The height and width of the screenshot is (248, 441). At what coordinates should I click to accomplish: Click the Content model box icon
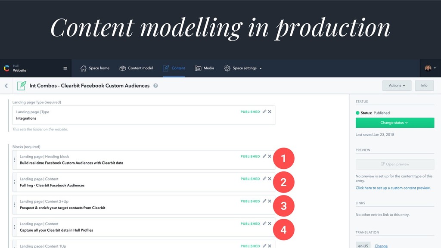coord(123,68)
